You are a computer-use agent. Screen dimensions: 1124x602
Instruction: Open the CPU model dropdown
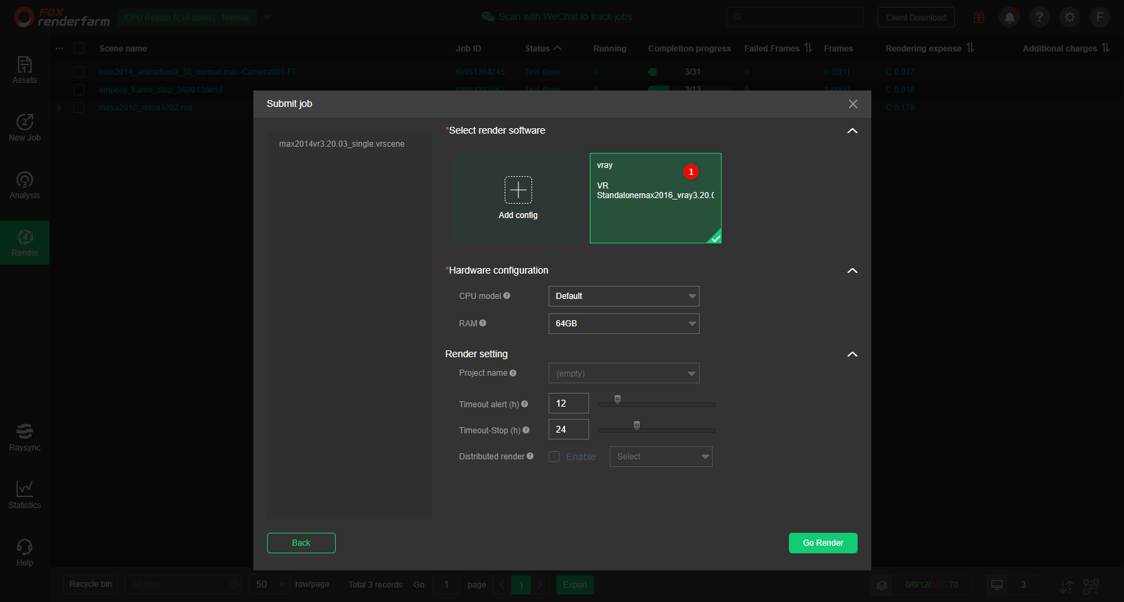pos(623,296)
